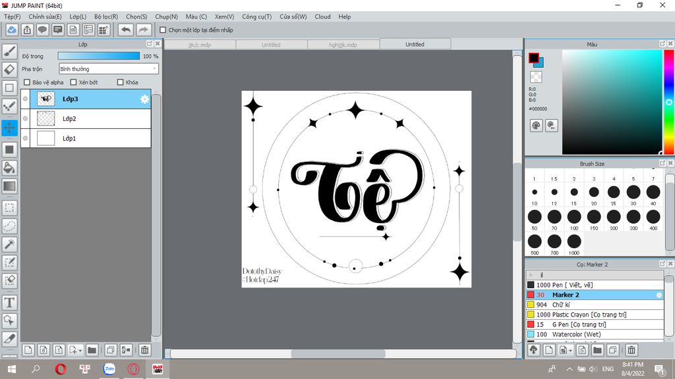Select the Select Pen tool
This screenshot has height=379, width=675.
click(x=9, y=262)
